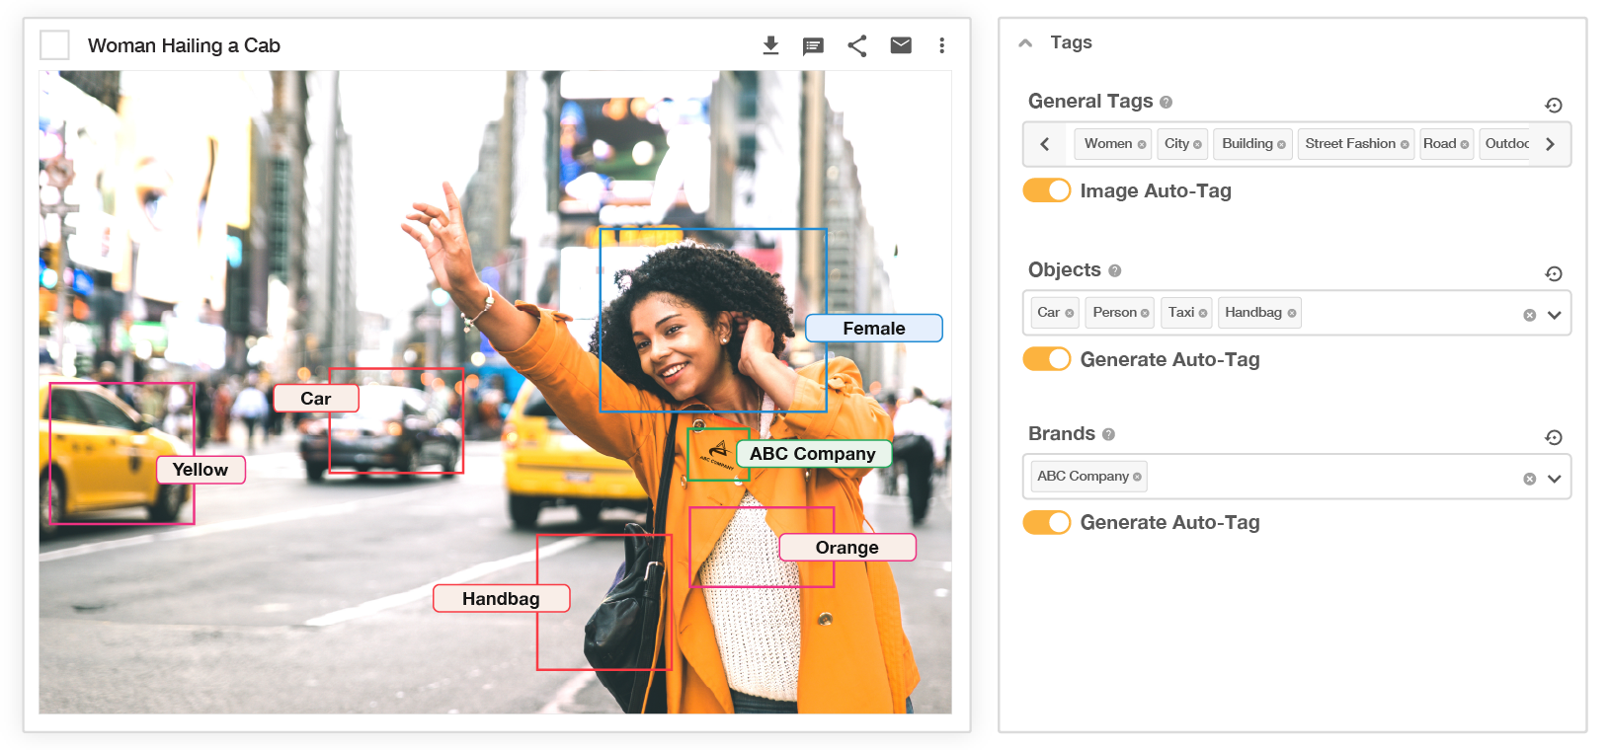Open help icon next to Brands
This screenshot has height=750, width=1610.
coord(1108,435)
